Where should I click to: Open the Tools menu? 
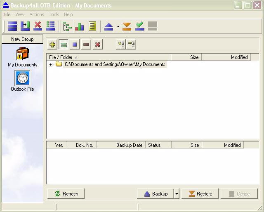[54, 14]
